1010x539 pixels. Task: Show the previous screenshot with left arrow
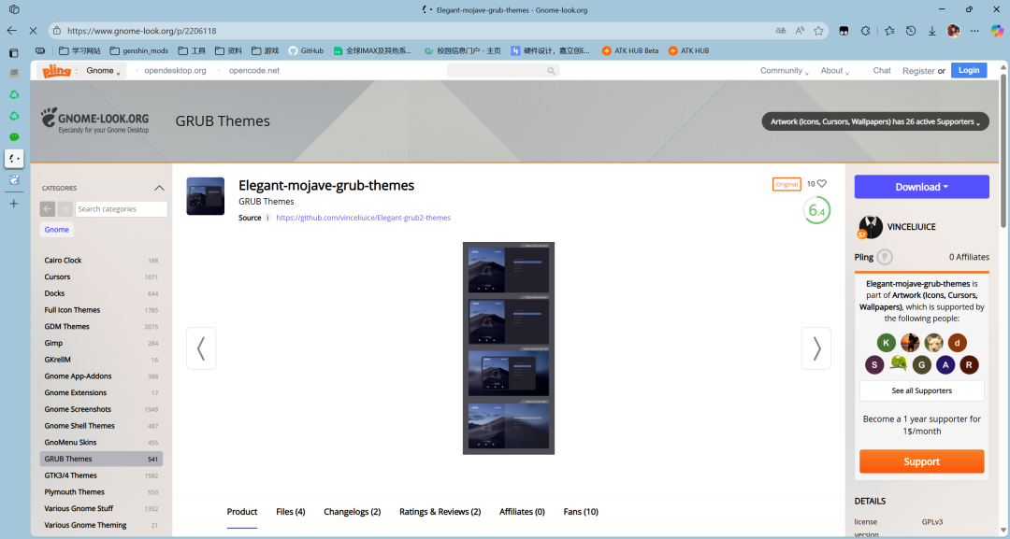[201, 348]
